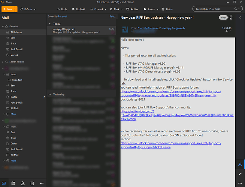Change sorting via Received link
This screenshot has width=245, height=187.
(62, 16)
